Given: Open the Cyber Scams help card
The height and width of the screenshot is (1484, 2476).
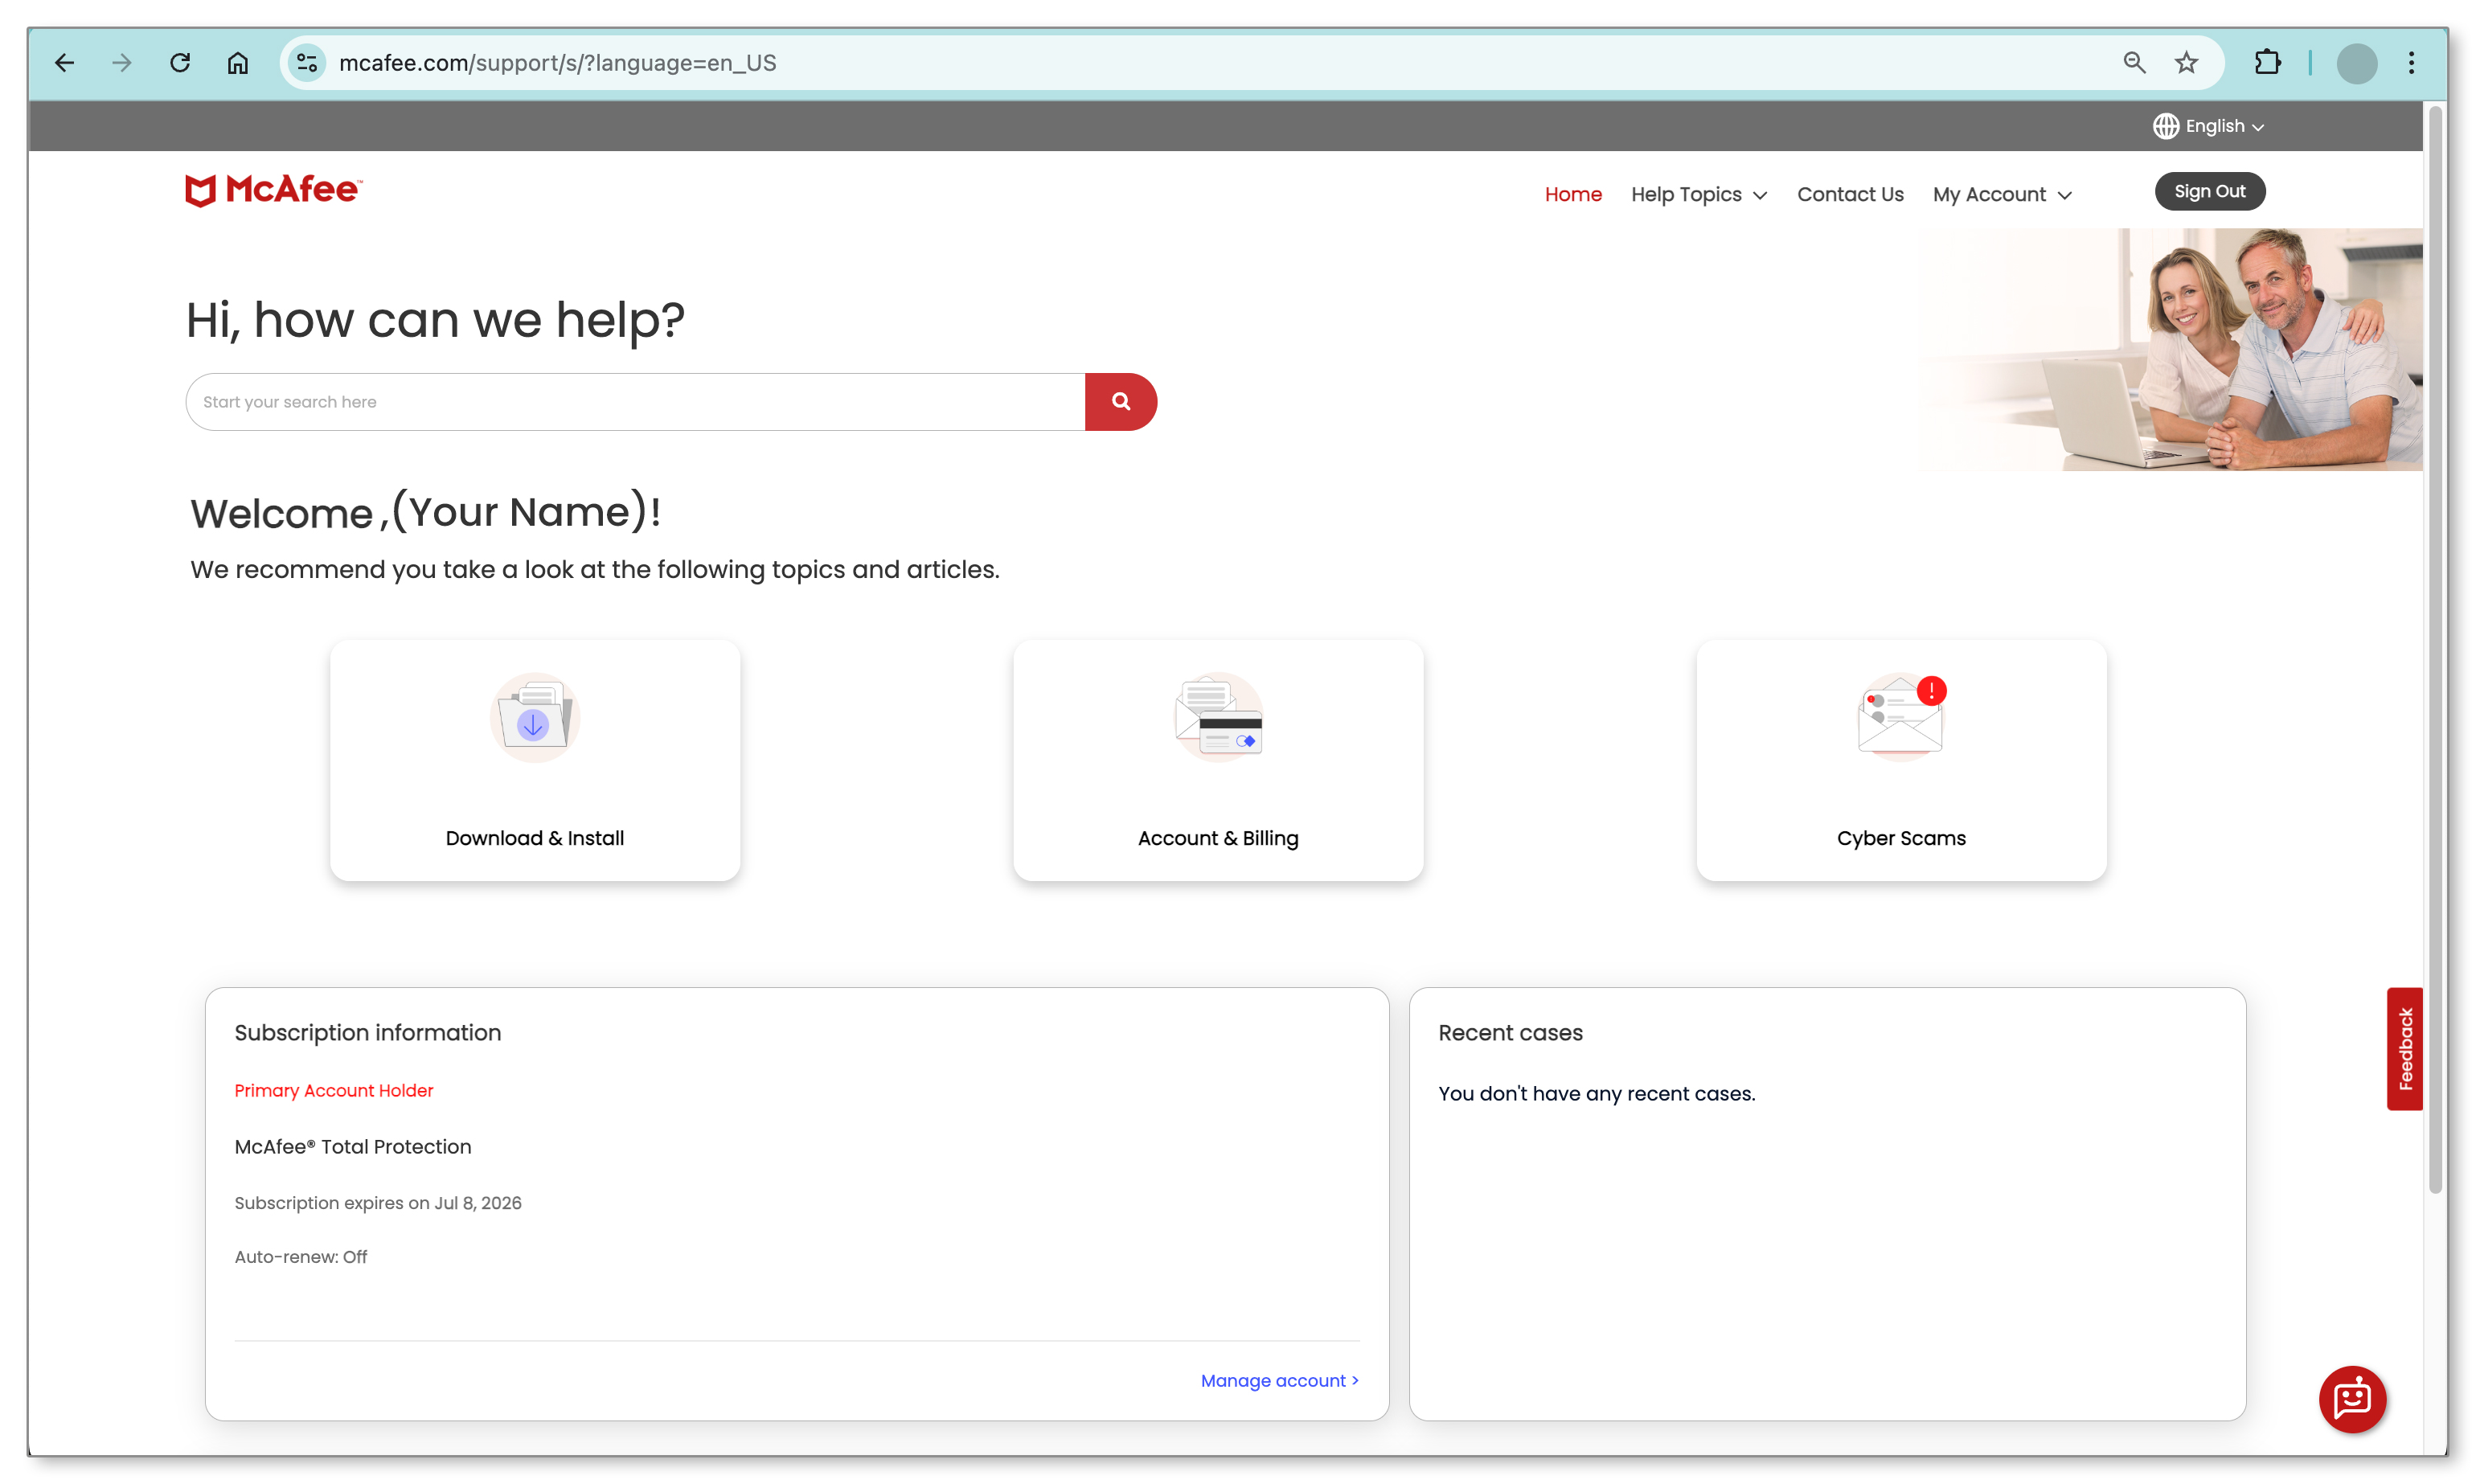Looking at the screenshot, I should pos(1900,760).
